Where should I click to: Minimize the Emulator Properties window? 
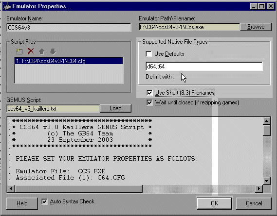[x=254, y=6]
